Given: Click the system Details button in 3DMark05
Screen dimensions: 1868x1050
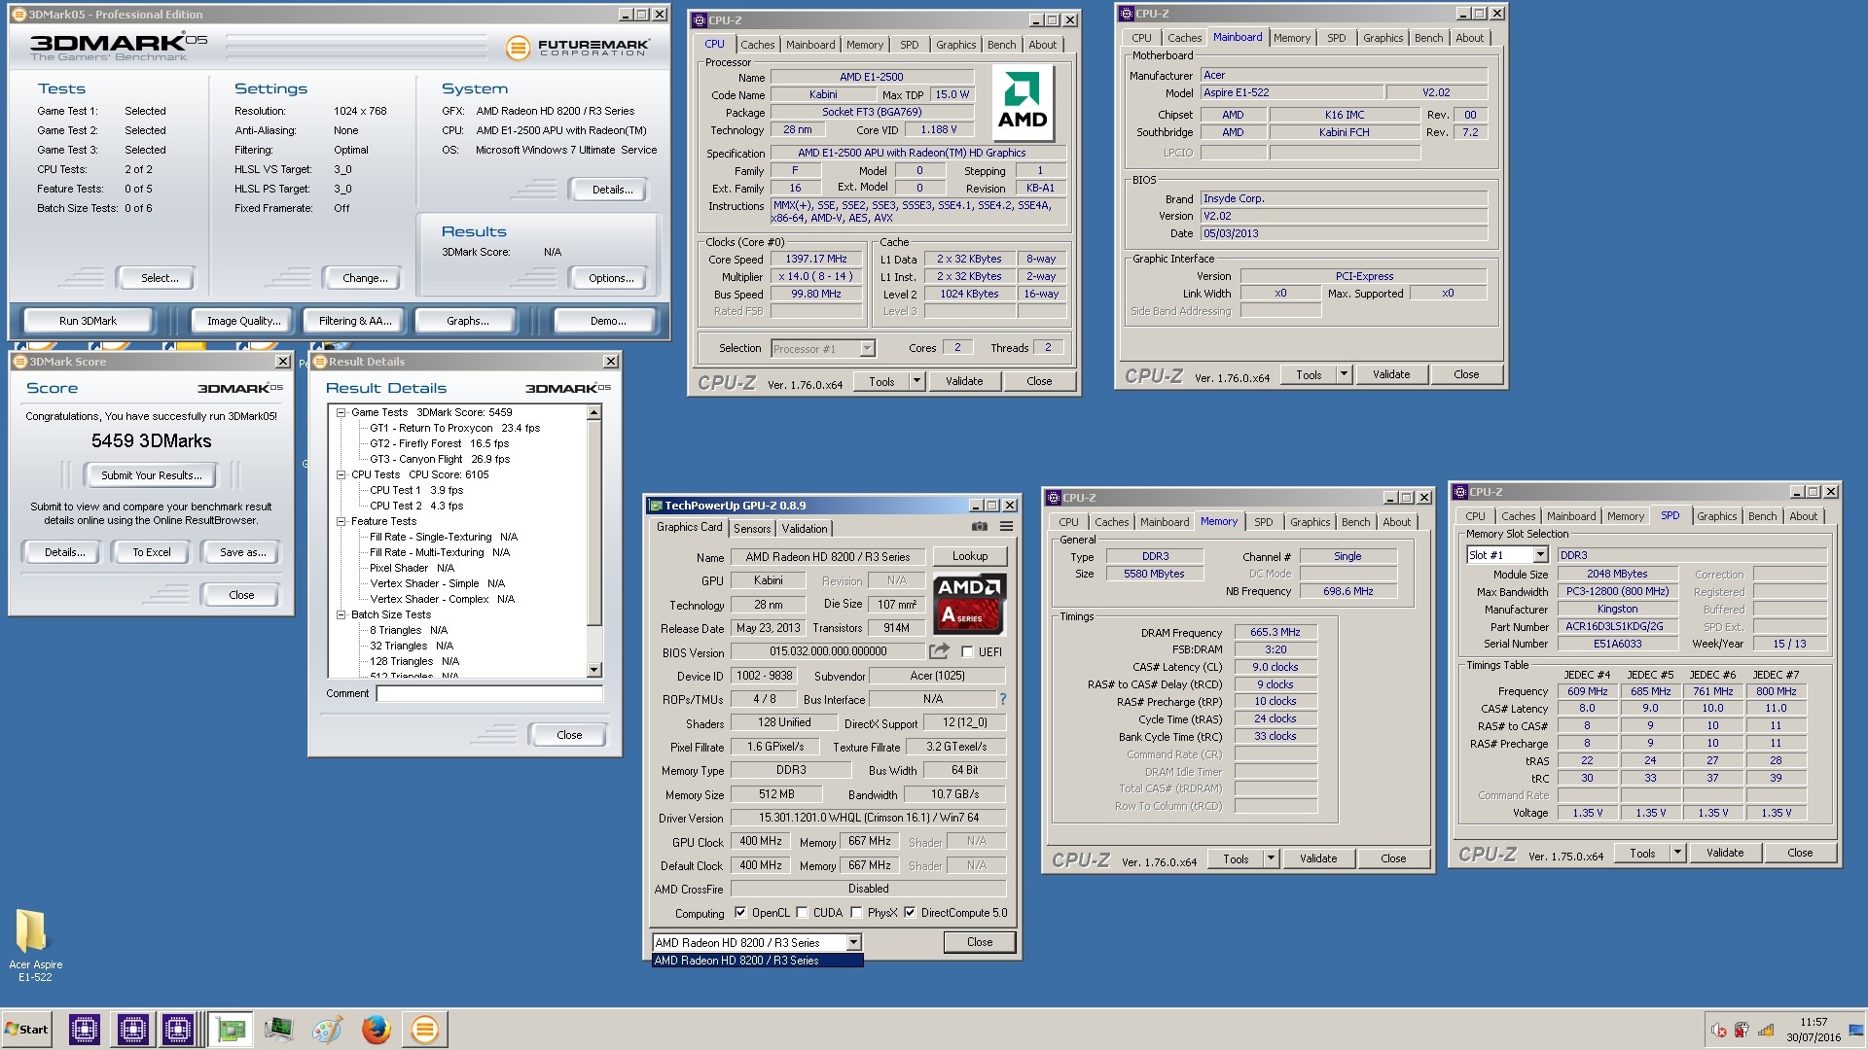Looking at the screenshot, I should pyautogui.click(x=612, y=190).
